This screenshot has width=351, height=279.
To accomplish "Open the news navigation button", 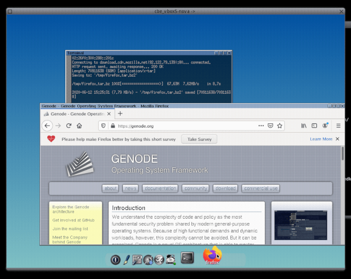I will click(131, 189).
